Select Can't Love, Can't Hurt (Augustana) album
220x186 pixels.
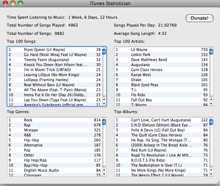point(162,120)
